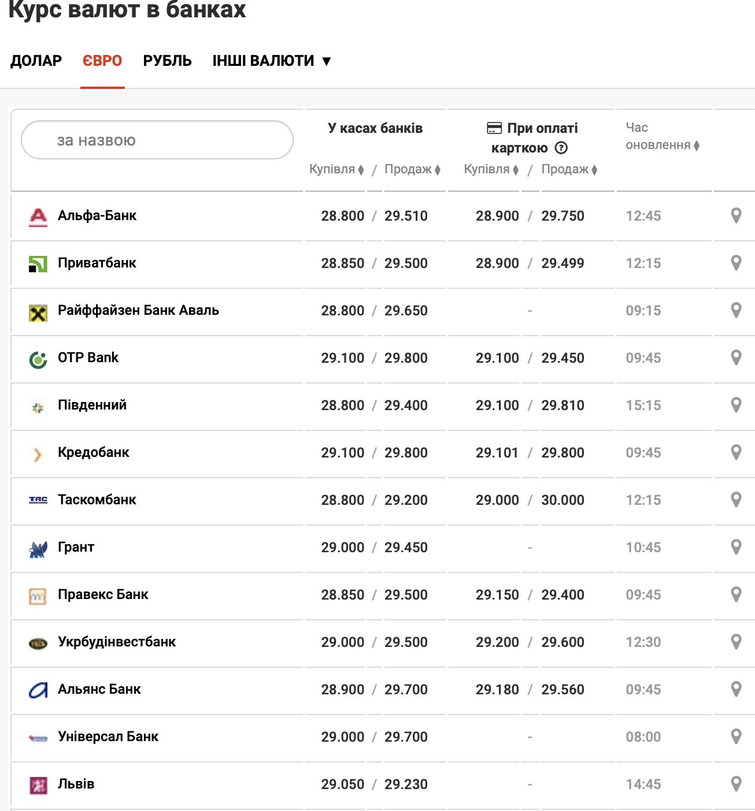755x811 pixels.
Task: Expand the ІНШІ ВАЛЮТИ dropdown
Action: 271,61
